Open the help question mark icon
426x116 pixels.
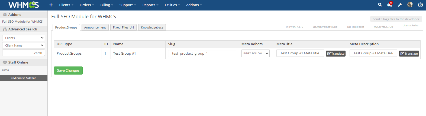coord(420,5)
